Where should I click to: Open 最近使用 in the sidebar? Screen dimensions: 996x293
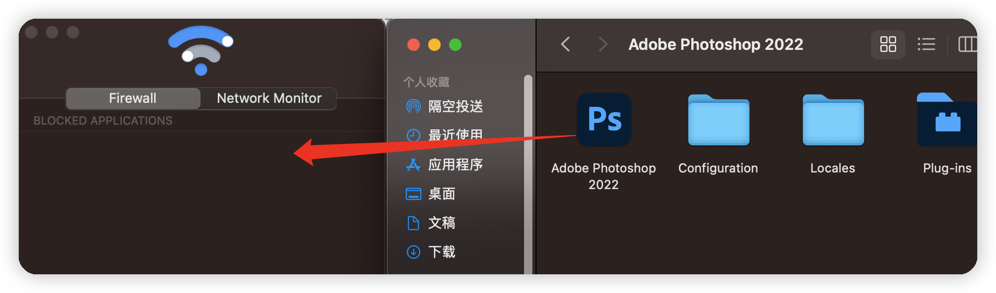(x=444, y=135)
